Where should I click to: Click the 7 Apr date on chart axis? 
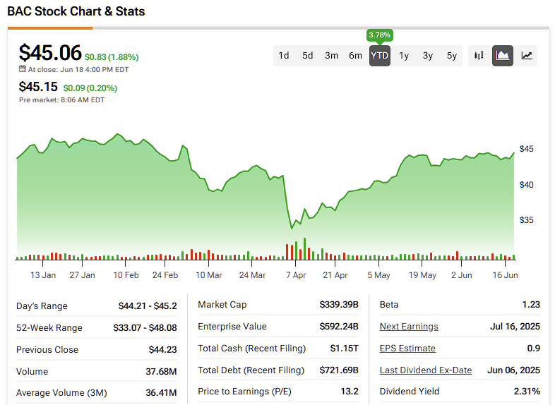point(296,275)
